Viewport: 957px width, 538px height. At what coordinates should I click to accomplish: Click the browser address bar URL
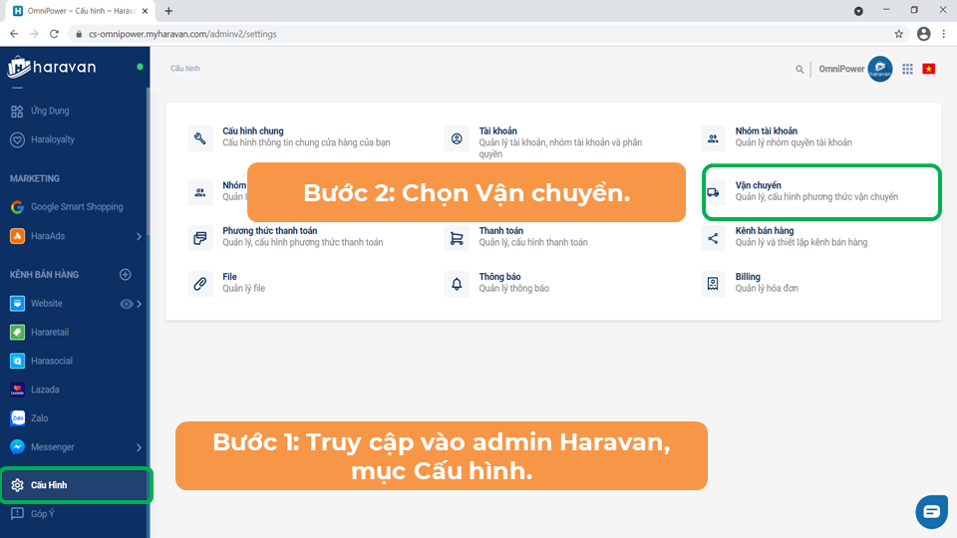click(x=182, y=34)
